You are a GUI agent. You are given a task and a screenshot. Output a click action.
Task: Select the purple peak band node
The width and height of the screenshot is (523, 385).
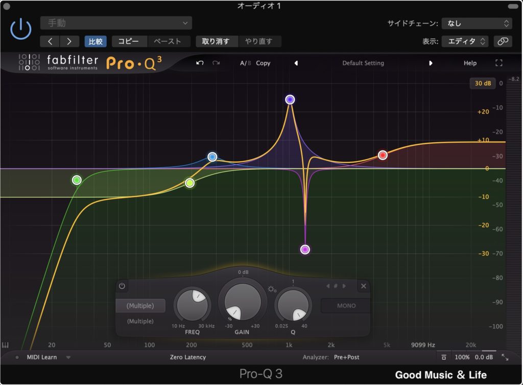(x=290, y=99)
